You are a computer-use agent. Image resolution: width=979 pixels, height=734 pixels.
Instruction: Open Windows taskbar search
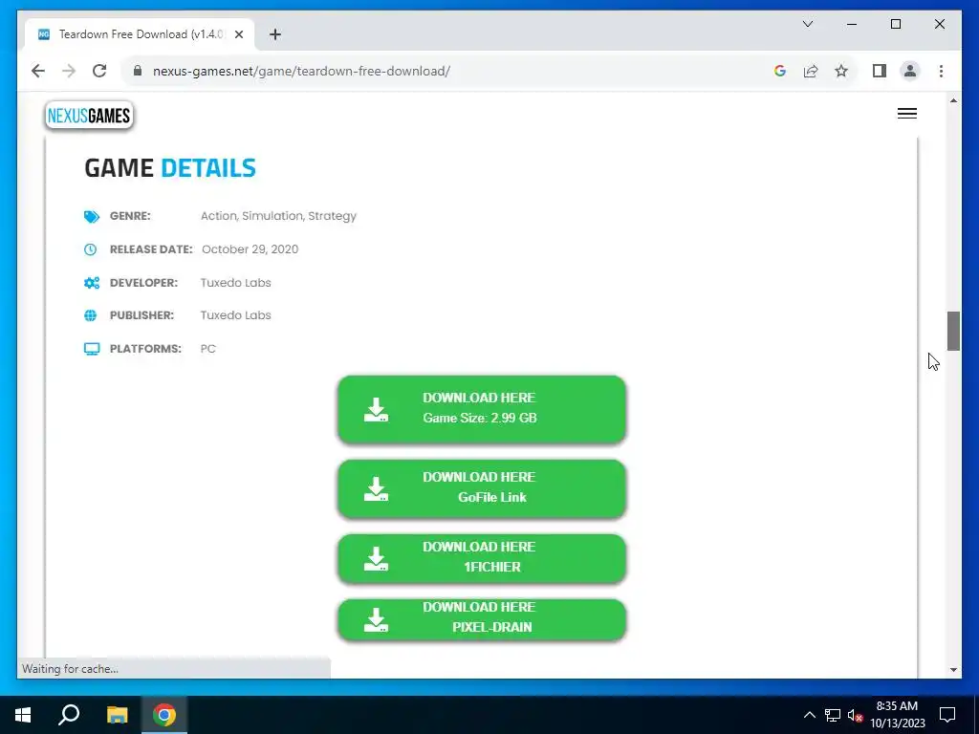69,715
